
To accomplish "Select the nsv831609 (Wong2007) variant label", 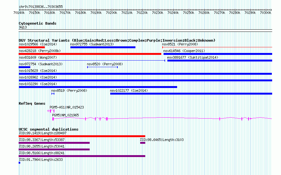I will pyautogui.click(x=38, y=57).
